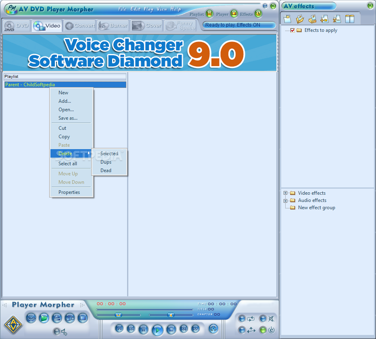Choose 'Copy' from the context menu

71,137
